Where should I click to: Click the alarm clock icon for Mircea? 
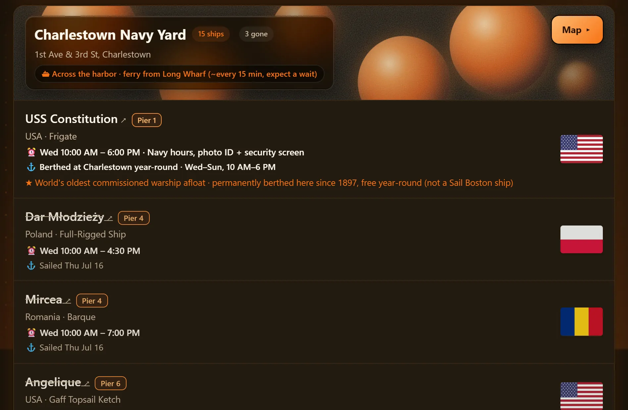click(x=31, y=333)
